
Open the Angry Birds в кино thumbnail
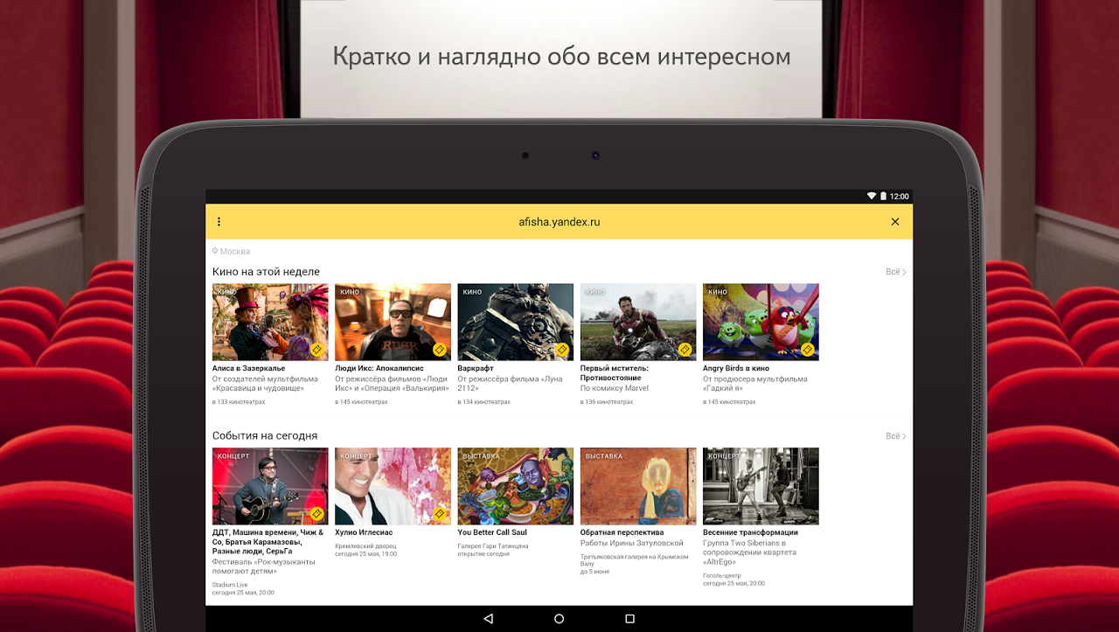pos(761,322)
